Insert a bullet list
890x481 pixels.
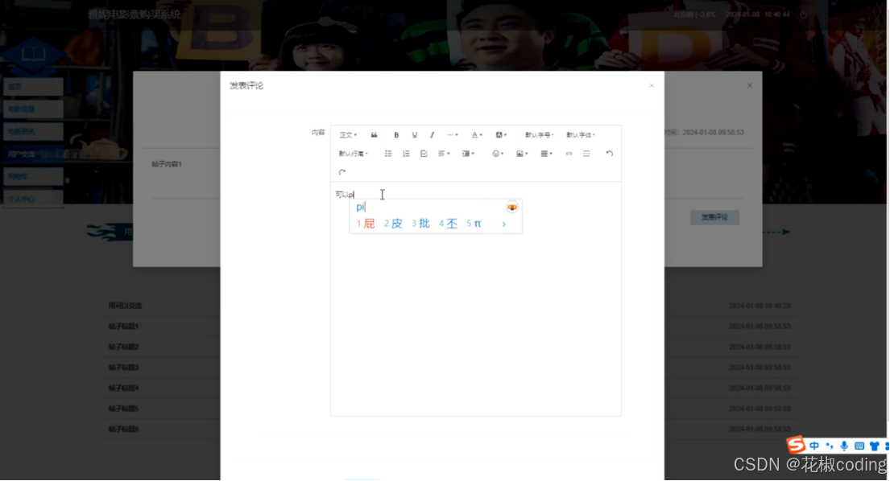tap(389, 153)
